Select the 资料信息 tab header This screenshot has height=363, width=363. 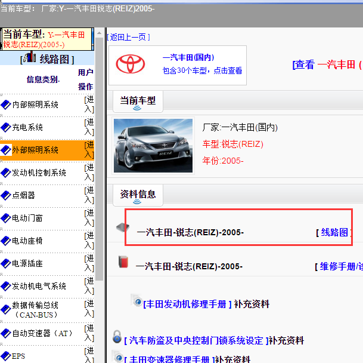(x=138, y=195)
